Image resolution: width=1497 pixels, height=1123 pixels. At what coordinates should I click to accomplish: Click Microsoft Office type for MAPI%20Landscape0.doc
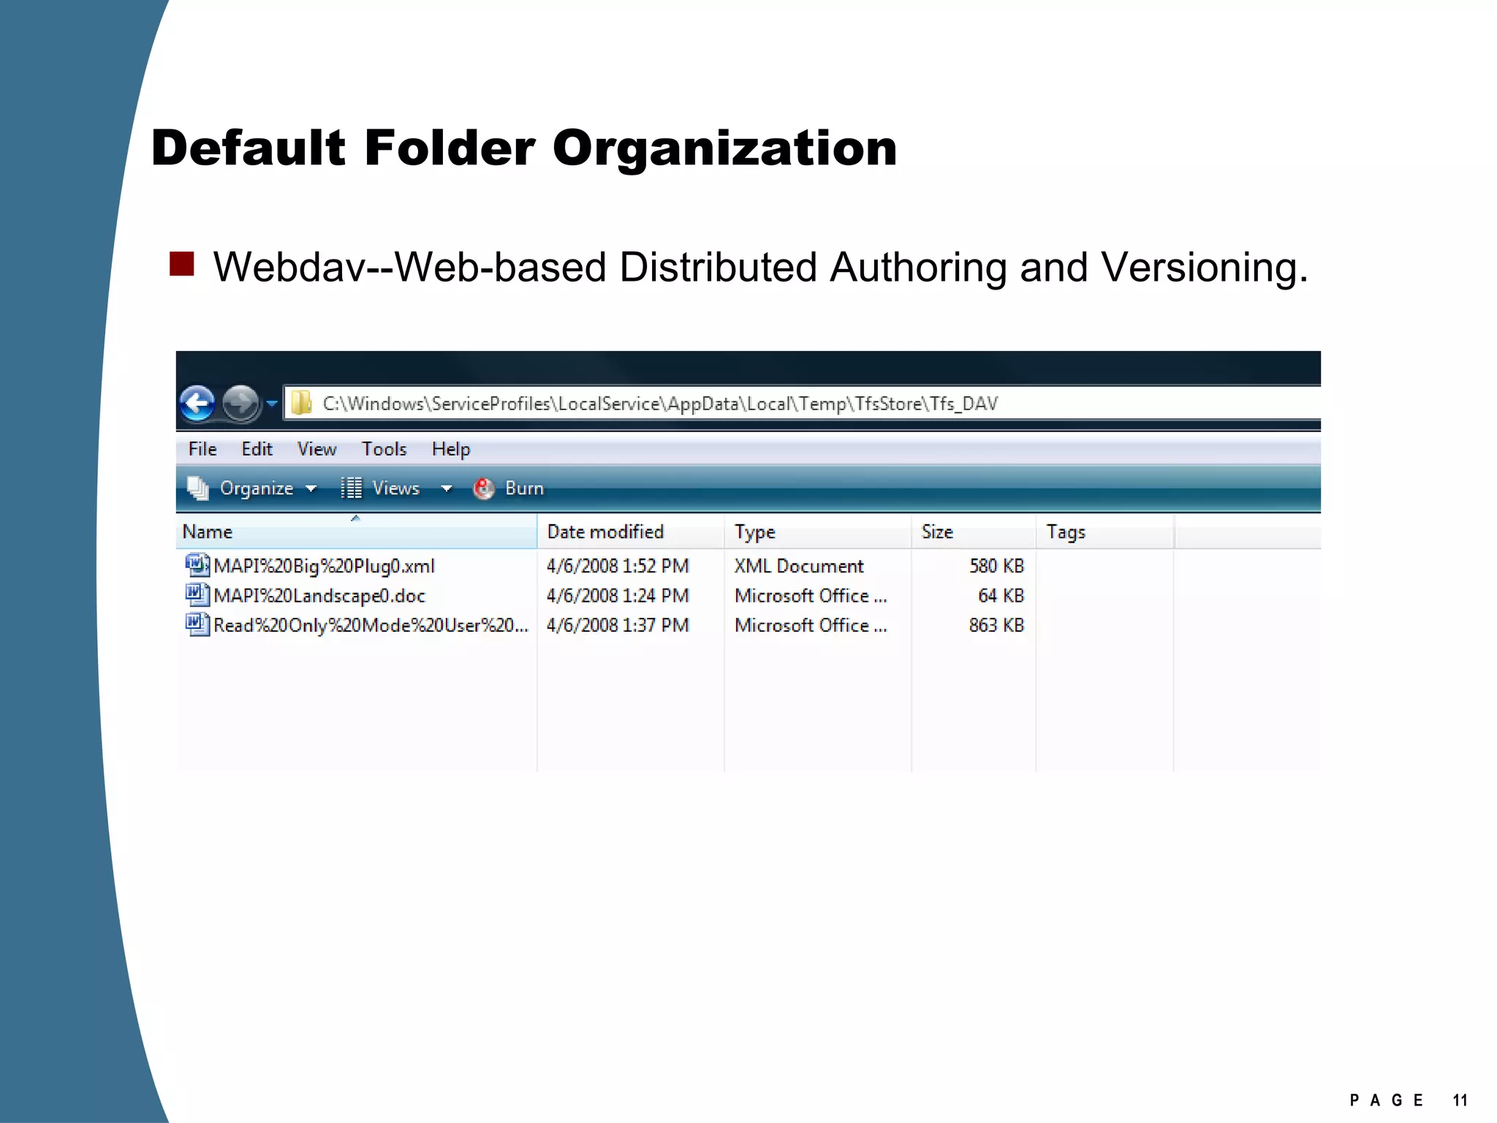click(811, 596)
